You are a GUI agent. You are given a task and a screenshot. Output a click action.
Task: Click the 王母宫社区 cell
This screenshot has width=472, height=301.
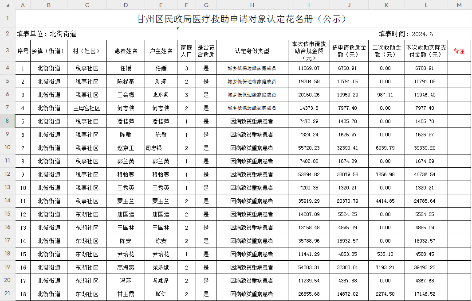(x=87, y=108)
